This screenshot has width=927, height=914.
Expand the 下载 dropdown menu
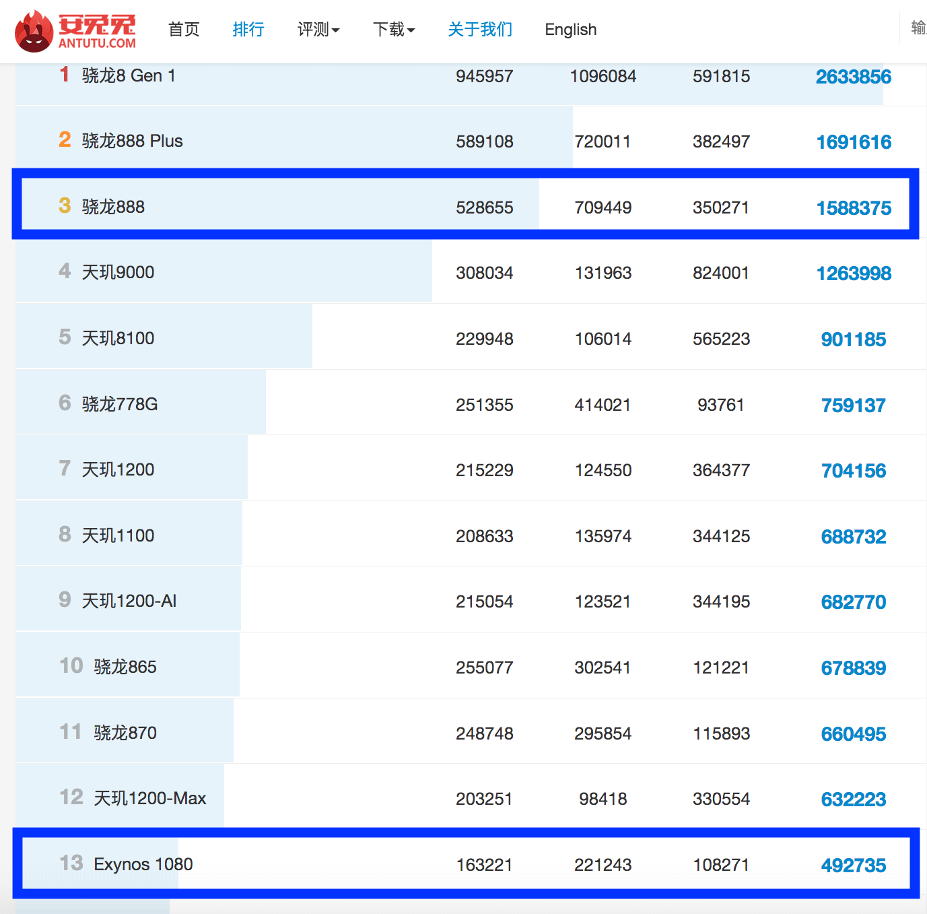click(394, 30)
